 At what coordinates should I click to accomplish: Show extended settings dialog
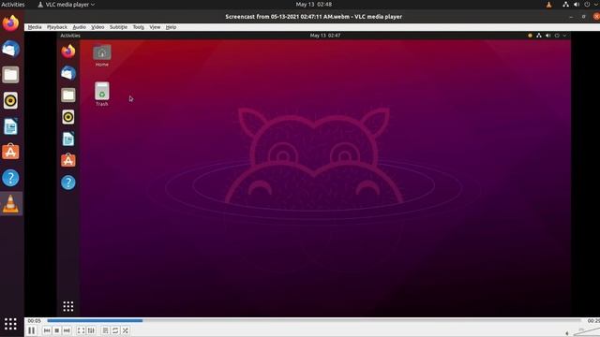pos(91,330)
